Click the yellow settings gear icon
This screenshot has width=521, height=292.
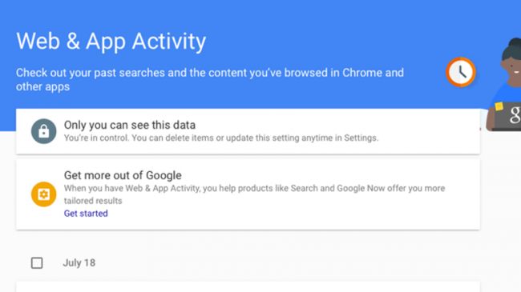click(43, 194)
